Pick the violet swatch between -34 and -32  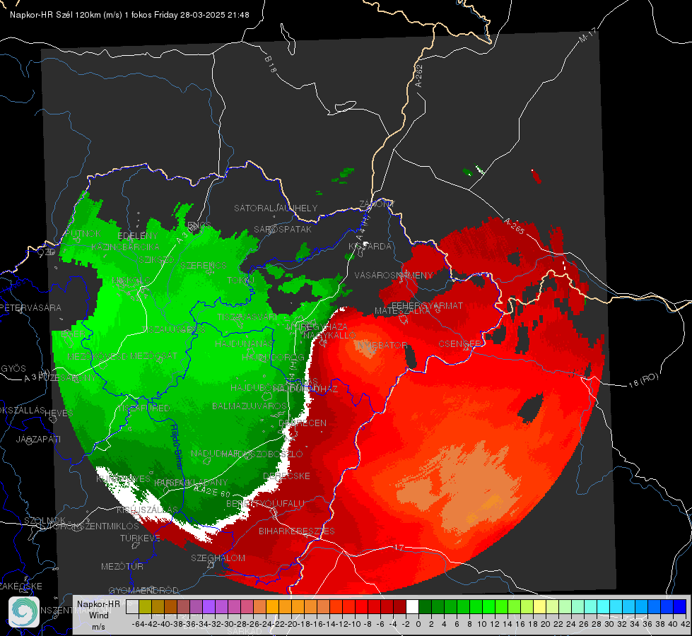[209, 606]
